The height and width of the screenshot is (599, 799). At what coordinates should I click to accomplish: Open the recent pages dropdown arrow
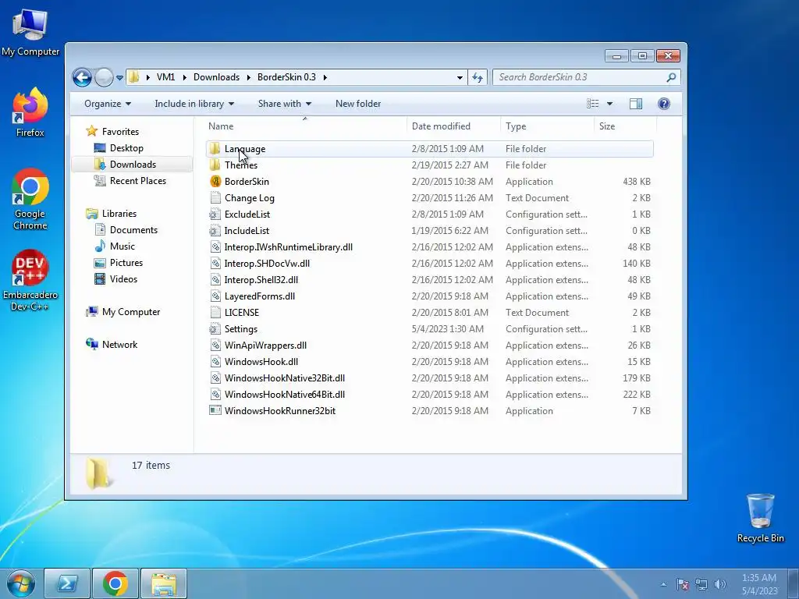pyautogui.click(x=119, y=78)
